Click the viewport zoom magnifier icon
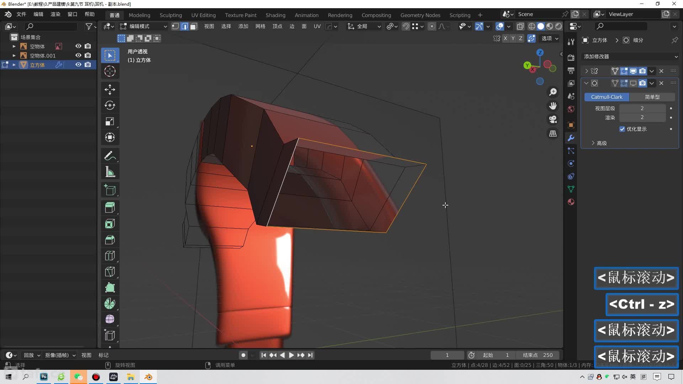Image resolution: width=683 pixels, height=384 pixels. (x=553, y=92)
